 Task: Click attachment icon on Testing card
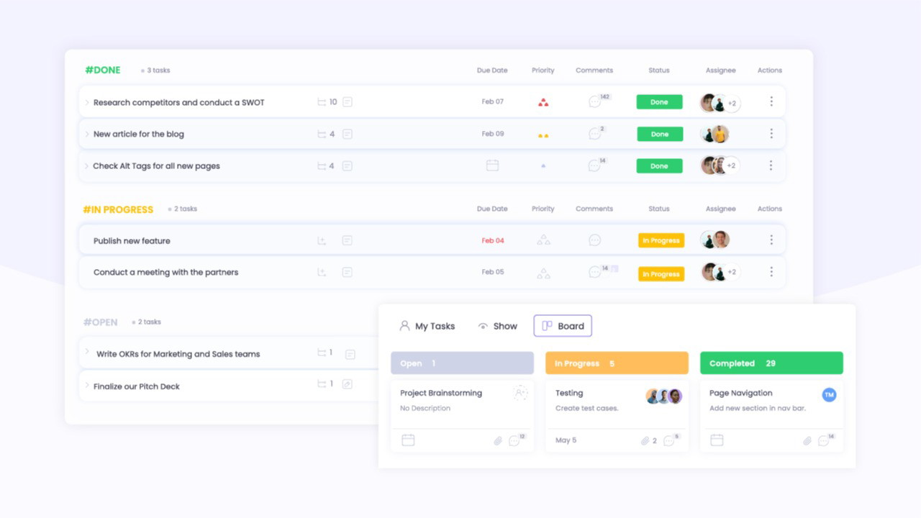(x=645, y=440)
